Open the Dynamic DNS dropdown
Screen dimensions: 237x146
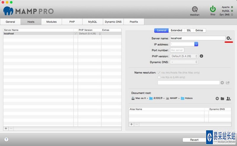(184, 62)
